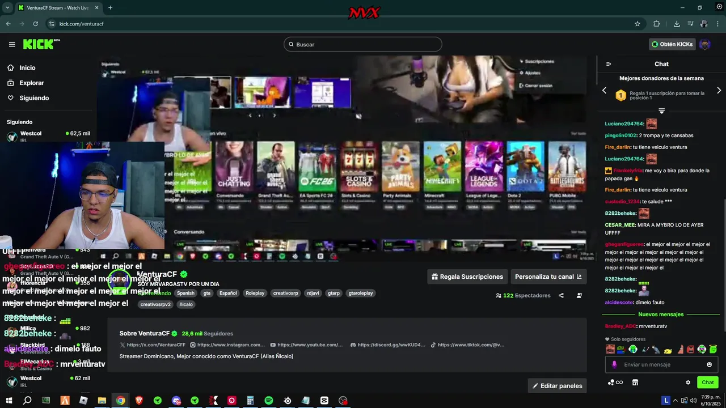726x408 pixels.
Task: Open the x.com/VenturaCFF link
Action: point(153,345)
